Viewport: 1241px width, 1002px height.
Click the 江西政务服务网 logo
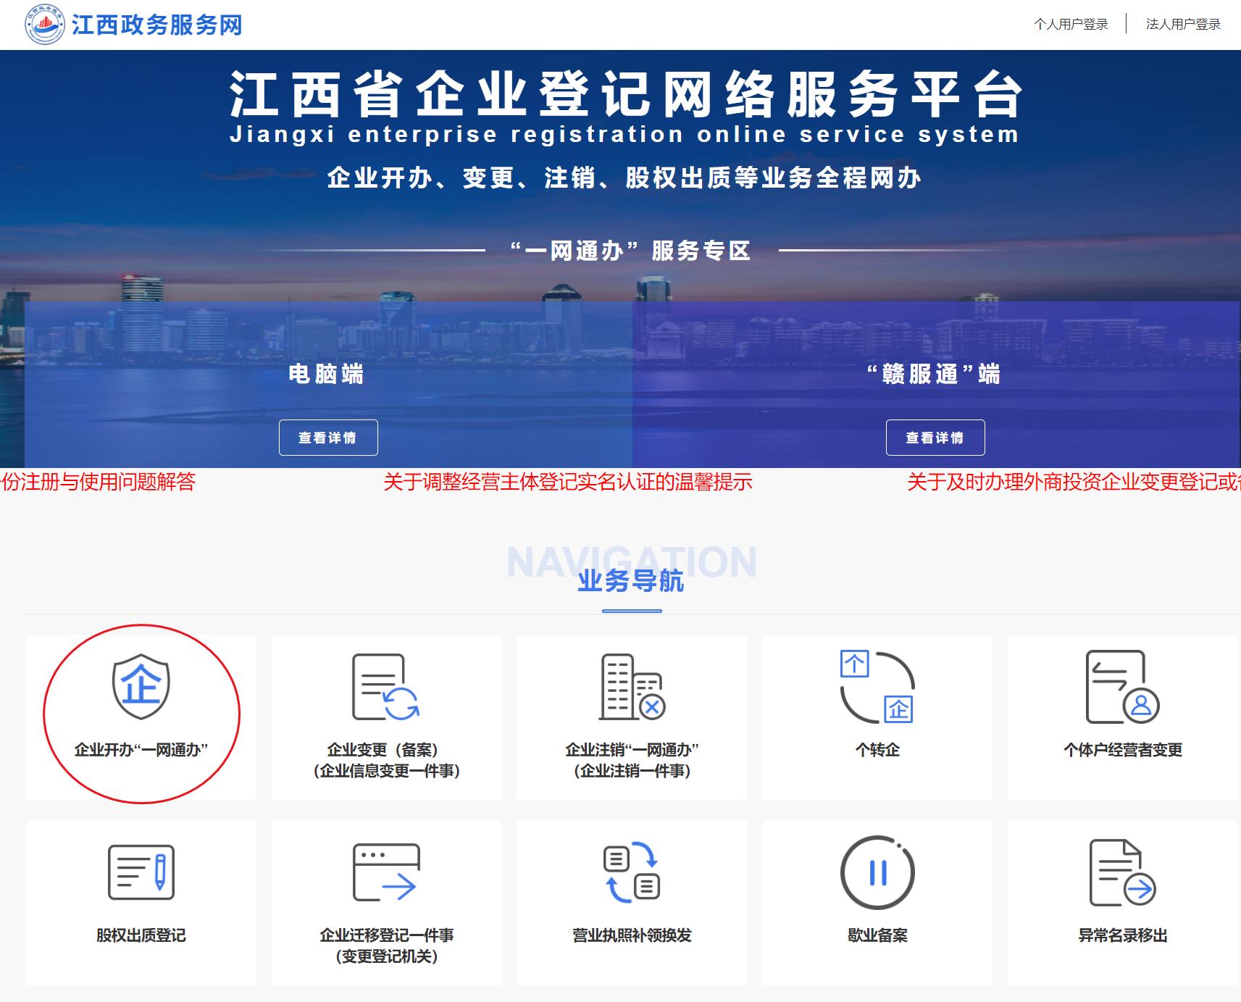[134, 24]
